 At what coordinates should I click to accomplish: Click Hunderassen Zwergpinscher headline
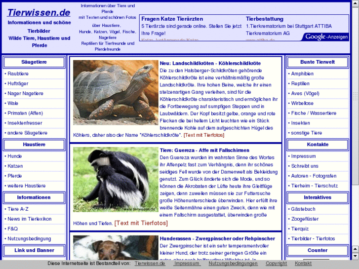pos(217,239)
